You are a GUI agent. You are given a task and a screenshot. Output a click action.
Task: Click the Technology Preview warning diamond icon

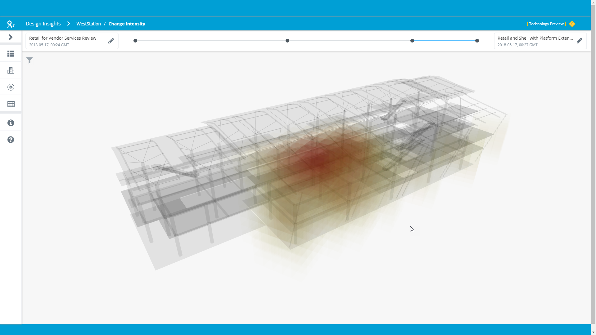coord(572,24)
